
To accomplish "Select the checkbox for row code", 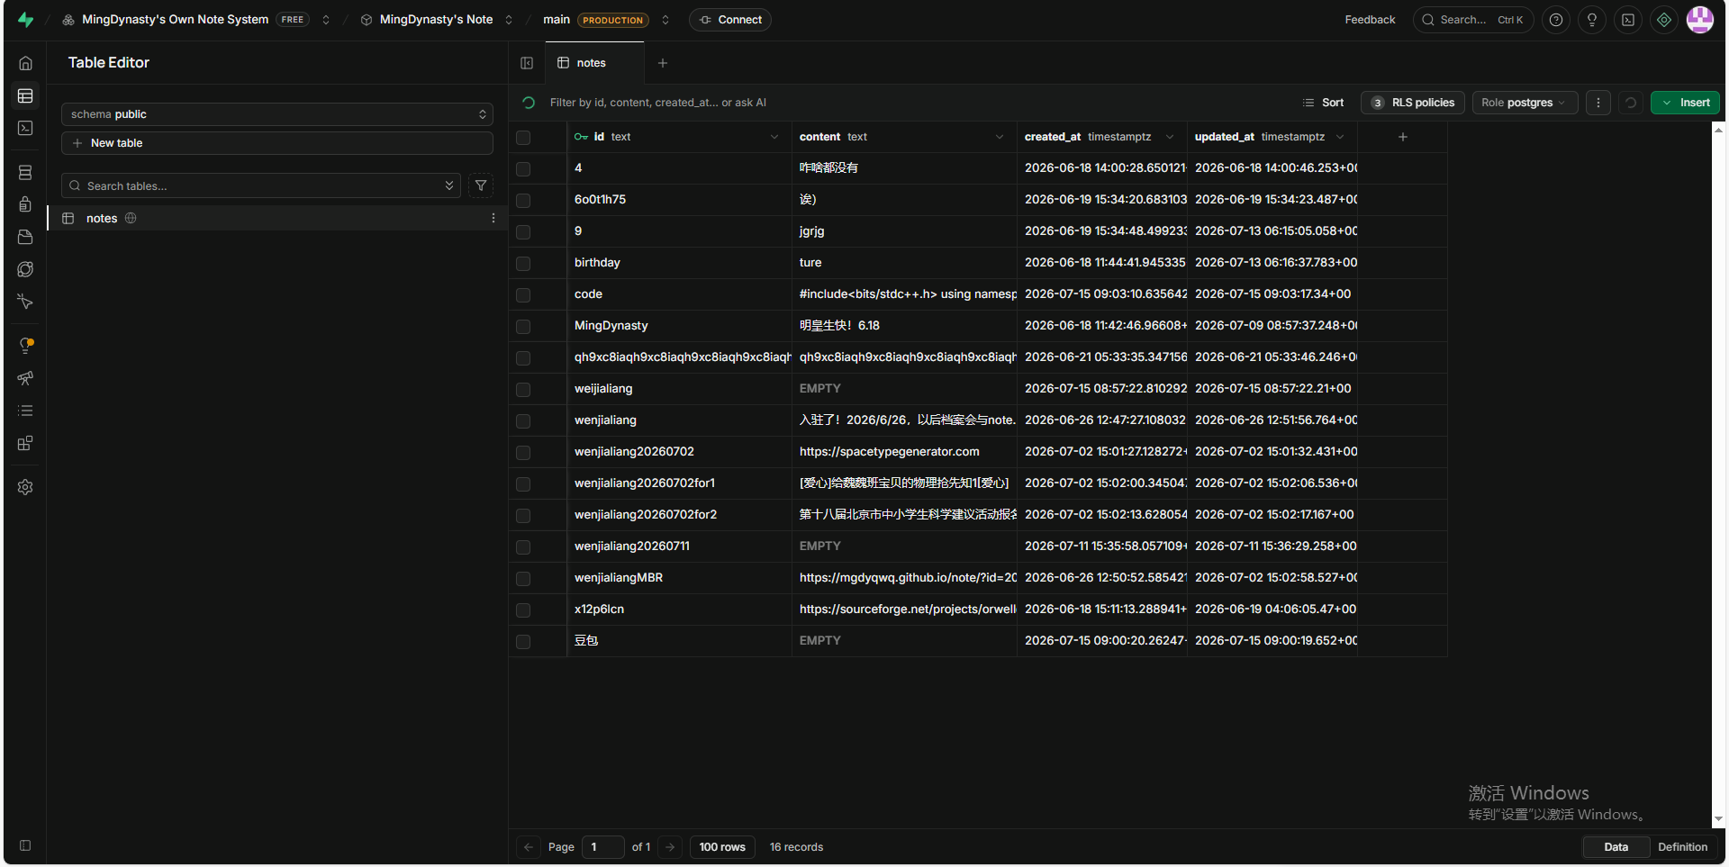I will point(523,294).
